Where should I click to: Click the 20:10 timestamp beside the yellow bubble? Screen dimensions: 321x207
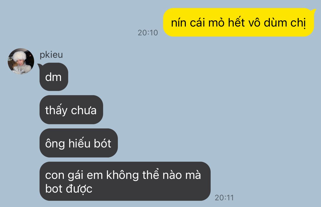pos(148,33)
